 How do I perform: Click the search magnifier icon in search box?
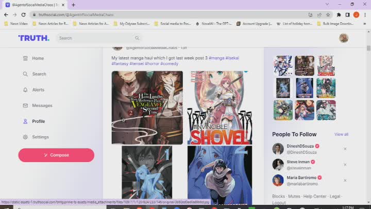pyautogui.click(x=137, y=38)
